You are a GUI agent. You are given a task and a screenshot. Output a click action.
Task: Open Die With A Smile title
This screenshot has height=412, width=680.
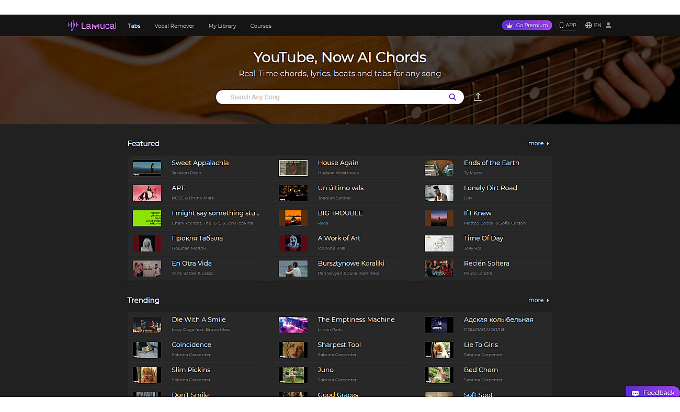click(x=199, y=320)
